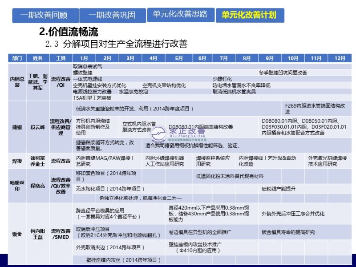Select the 姓名 column header
Image resolution: width=356 pixels, height=267 pixels.
pos(38,58)
